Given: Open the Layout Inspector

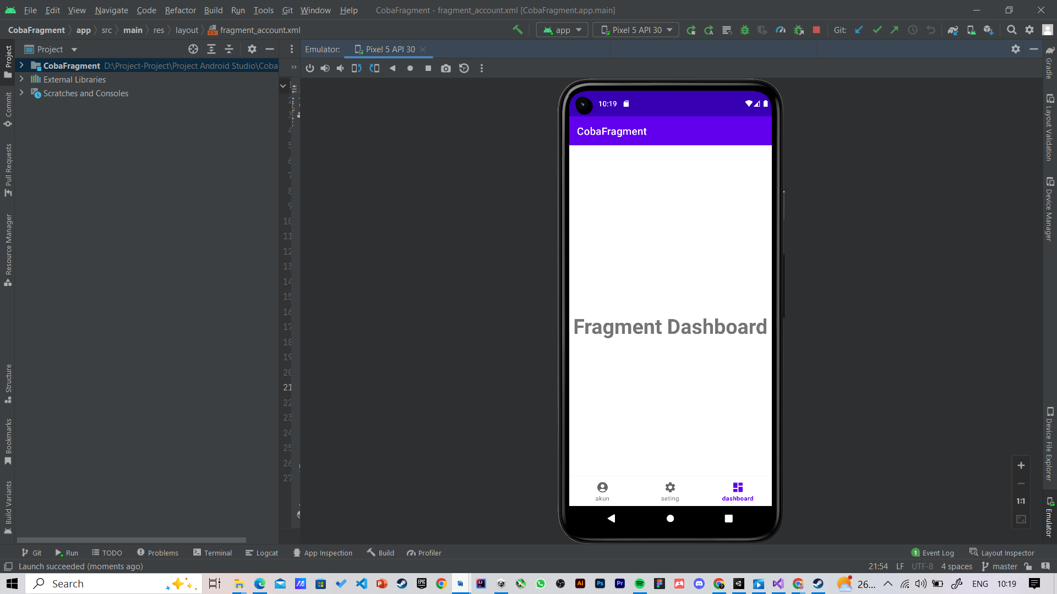Looking at the screenshot, I should (1007, 553).
